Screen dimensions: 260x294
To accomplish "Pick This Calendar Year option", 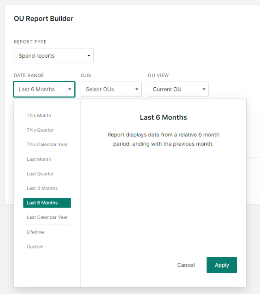I will (47, 145).
